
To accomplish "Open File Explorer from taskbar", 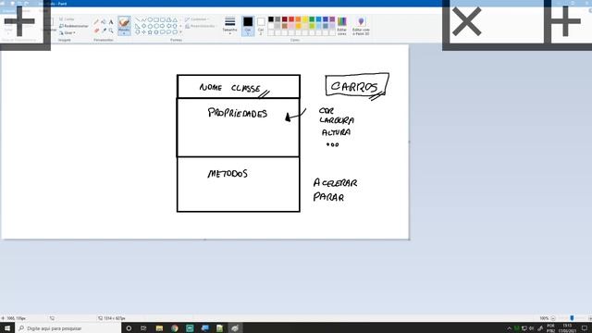I will point(159,328).
